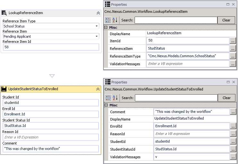Clear search in UpdateStudentStatusToEnrolled properties
The image size is (238, 164).
pyautogui.click(x=227, y=98)
